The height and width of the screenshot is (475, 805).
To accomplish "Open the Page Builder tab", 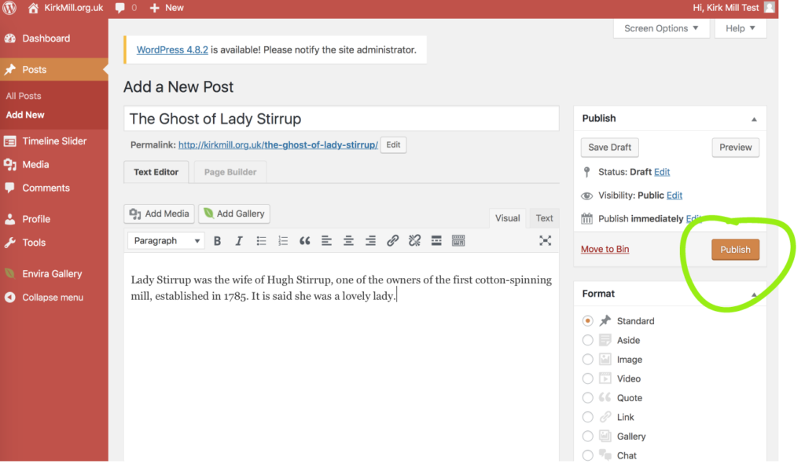I will (x=230, y=172).
